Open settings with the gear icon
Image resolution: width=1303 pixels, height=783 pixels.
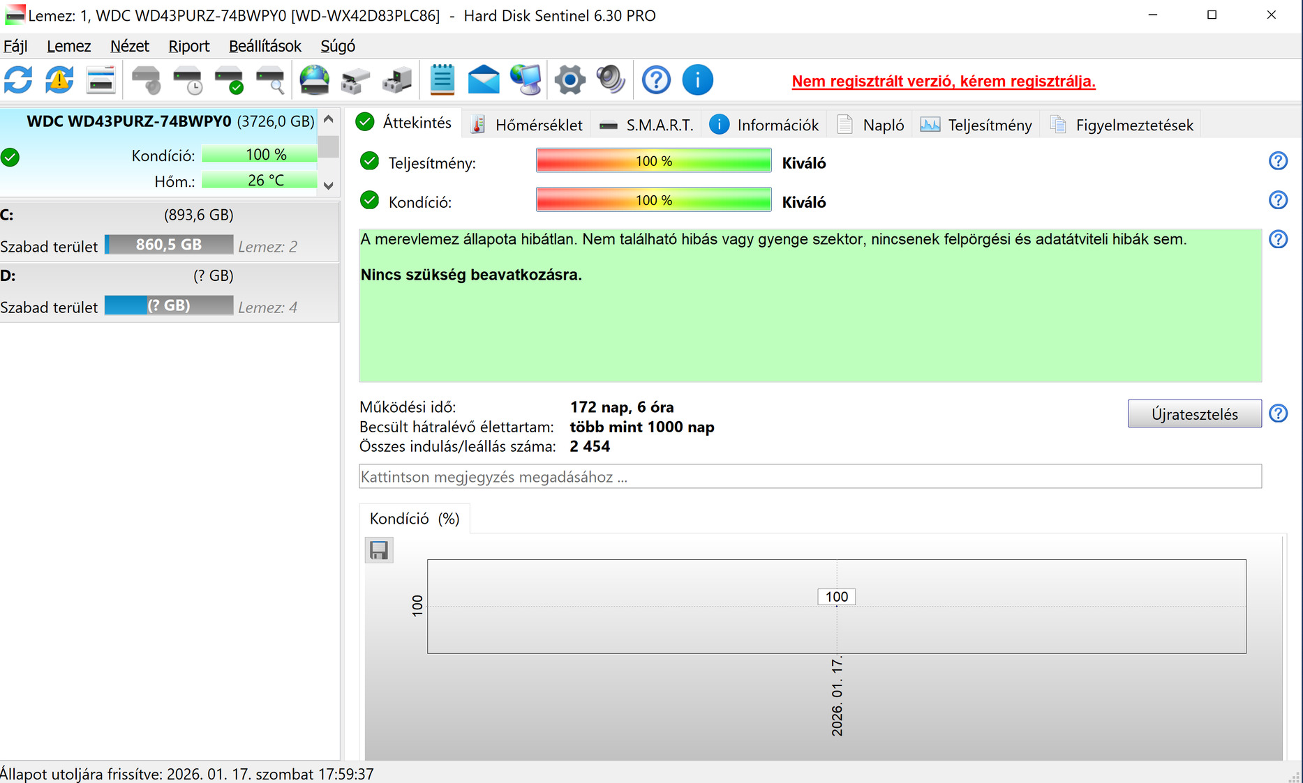tap(570, 80)
